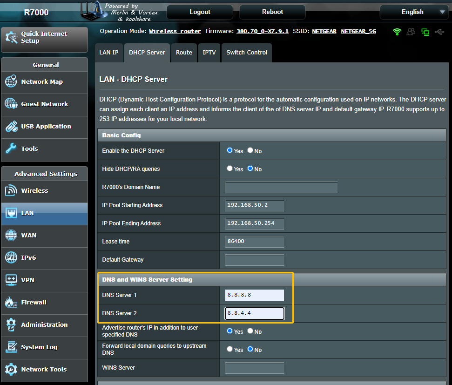
Task: Select No for advertising router's IP
Action: (x=250, y=331)
